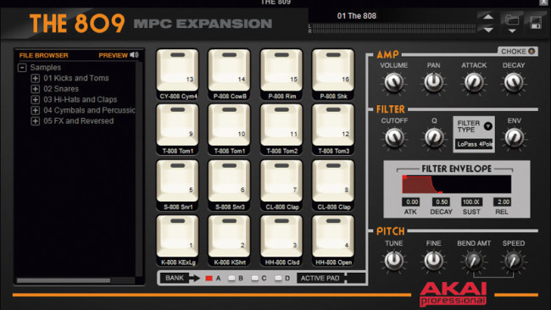Collapse the Samples root folder
551x310 pixels.
tap(22, 68)
